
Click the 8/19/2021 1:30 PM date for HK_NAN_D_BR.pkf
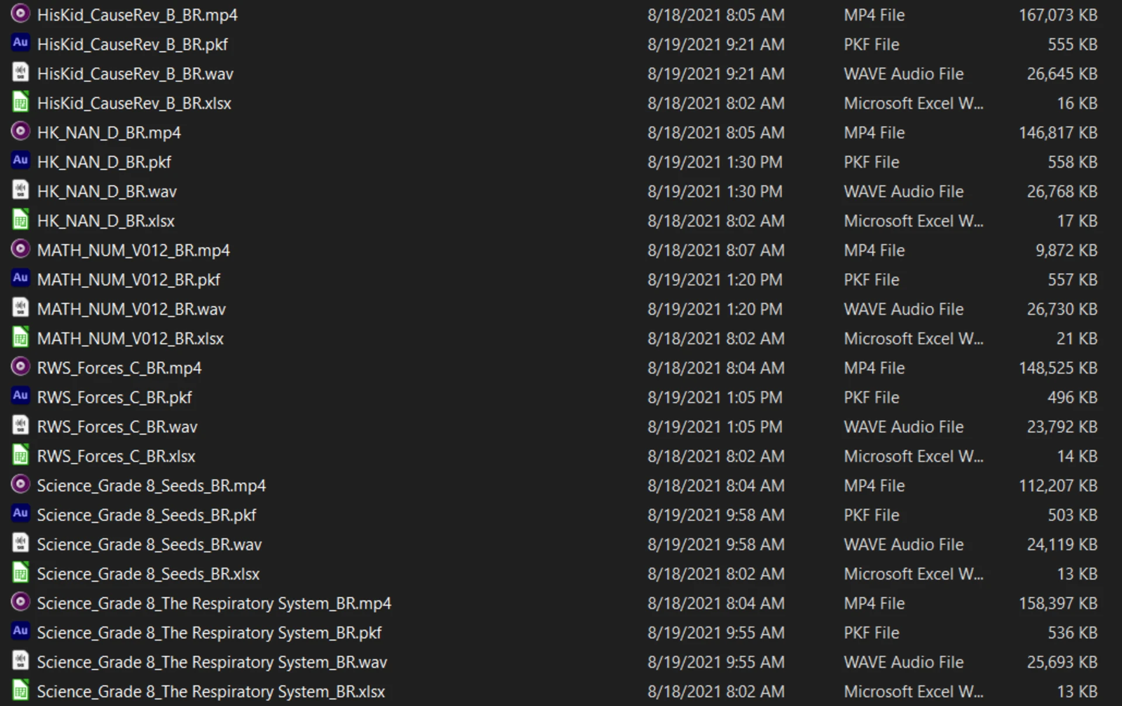click(x=715, y=162)
